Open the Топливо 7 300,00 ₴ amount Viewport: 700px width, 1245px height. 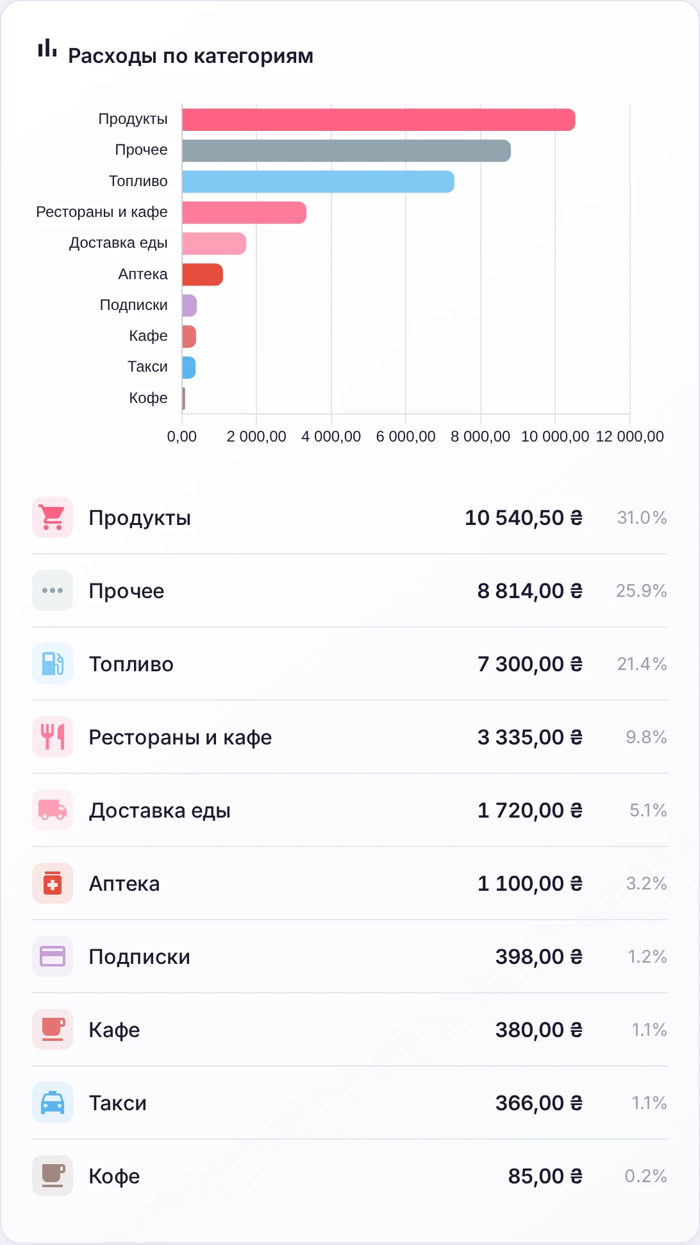(x=530, y=664)
